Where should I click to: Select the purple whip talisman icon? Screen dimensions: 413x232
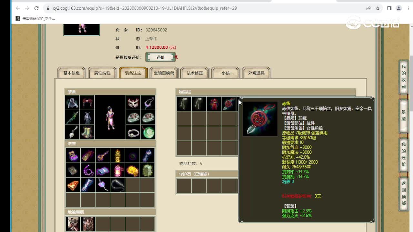tap(88, 170)
